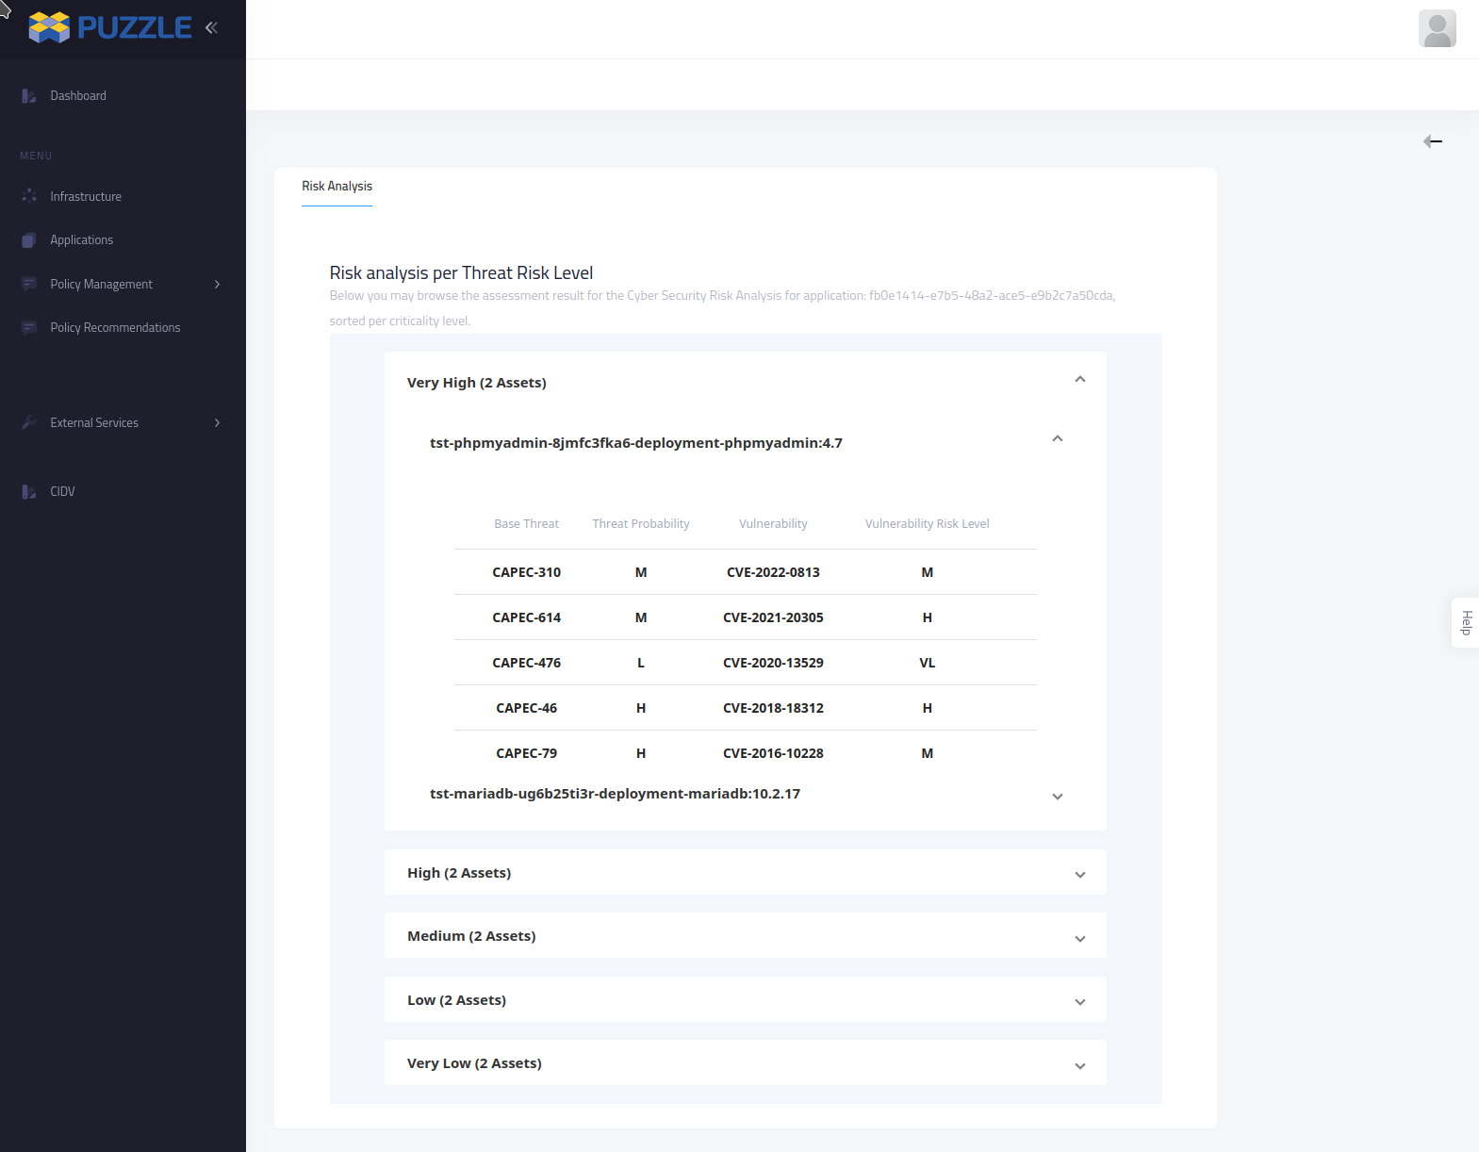Click the CVE-2020-13529 cell
This screenshot has width=1479, height=1152.
[773, 663]
